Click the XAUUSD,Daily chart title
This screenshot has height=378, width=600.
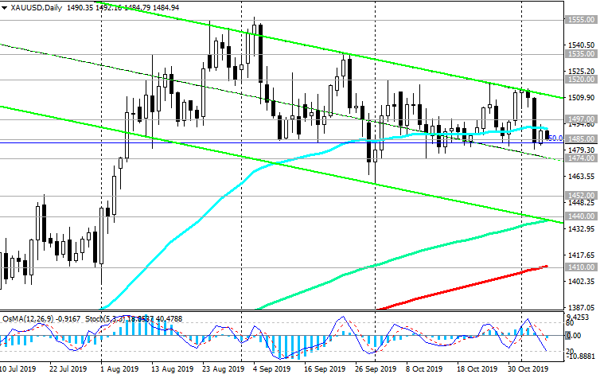(37, 6)
